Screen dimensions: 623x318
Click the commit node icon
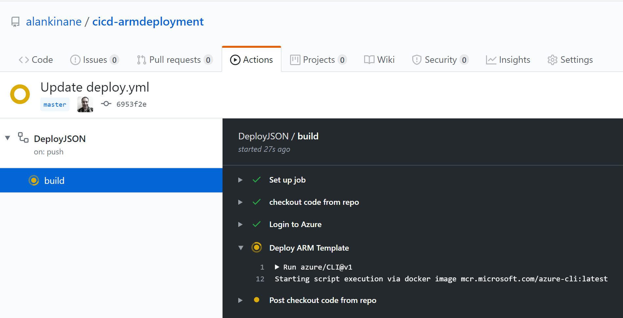106,104
